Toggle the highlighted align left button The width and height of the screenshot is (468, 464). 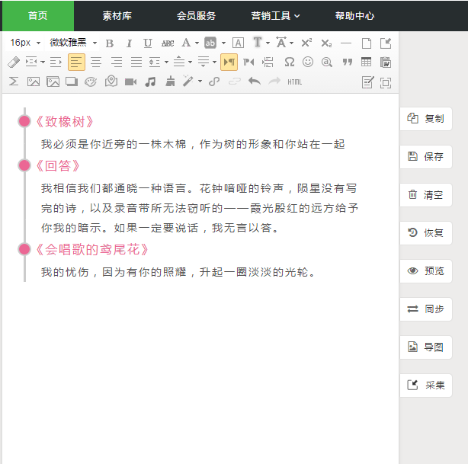[76, 62]
